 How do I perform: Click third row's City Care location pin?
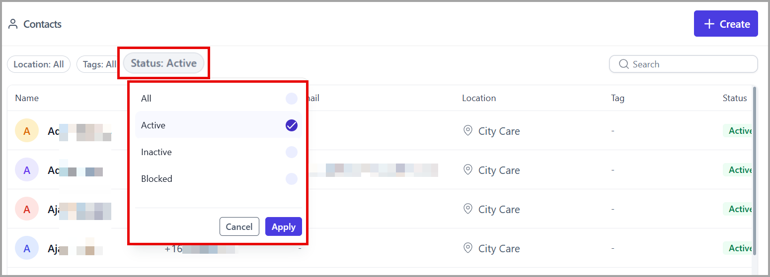pos(467,209)
